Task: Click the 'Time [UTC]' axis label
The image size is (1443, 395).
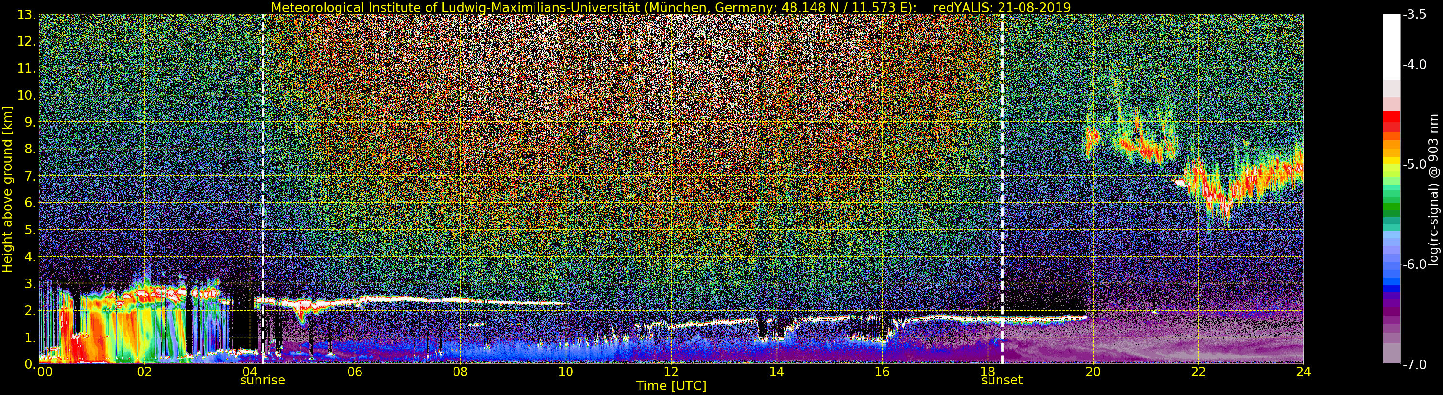Action: tap(671, 386)
